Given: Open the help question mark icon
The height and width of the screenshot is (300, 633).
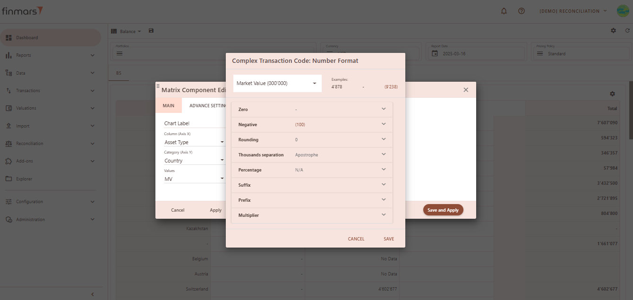Looking at the screenshot, I should tap(522, 11).
